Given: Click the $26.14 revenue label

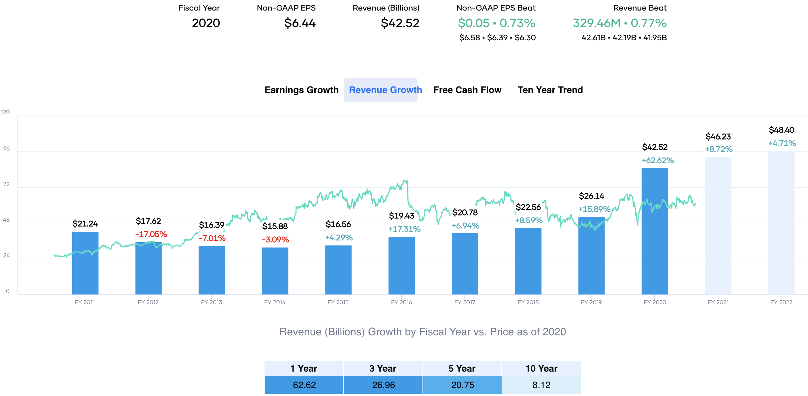Looking at the screenshot, I should tap(591, 196).
